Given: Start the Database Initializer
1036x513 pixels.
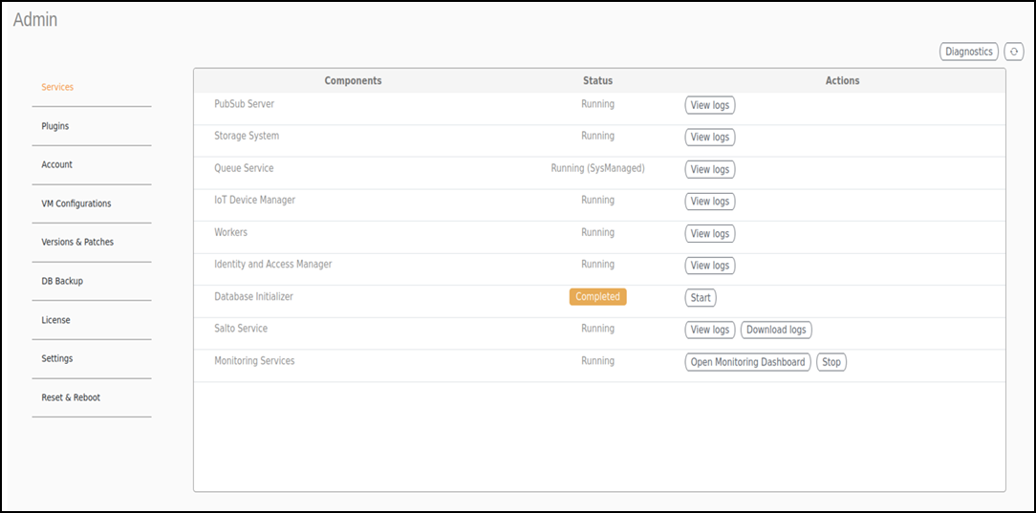Looking at the screenshot, I should pos(701,298).
